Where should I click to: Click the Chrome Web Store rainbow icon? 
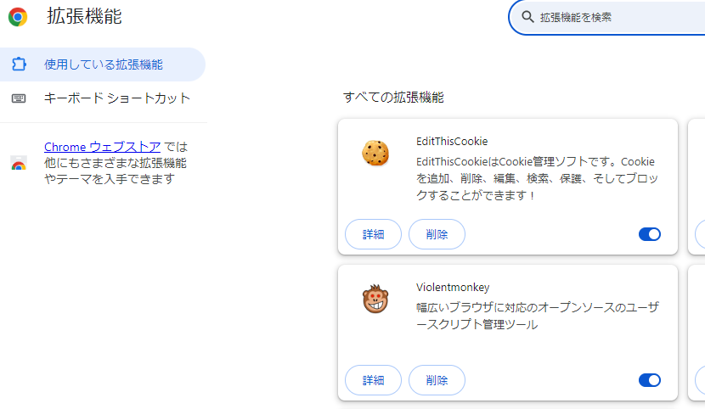pos(19,163)
